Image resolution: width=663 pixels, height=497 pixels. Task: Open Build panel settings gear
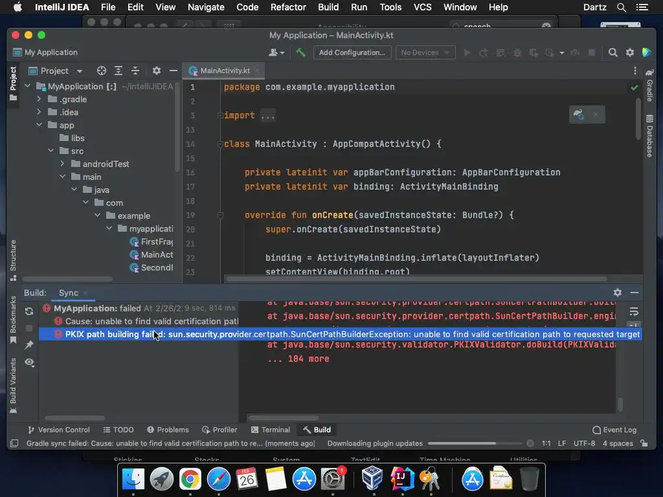(617, 293)
